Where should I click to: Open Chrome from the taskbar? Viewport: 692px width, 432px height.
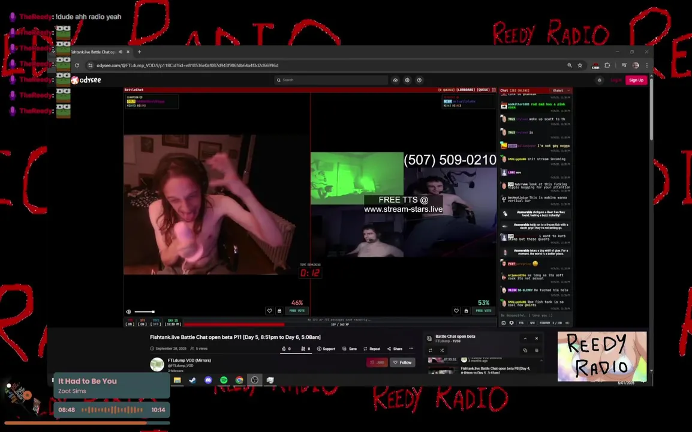(239, 380)
